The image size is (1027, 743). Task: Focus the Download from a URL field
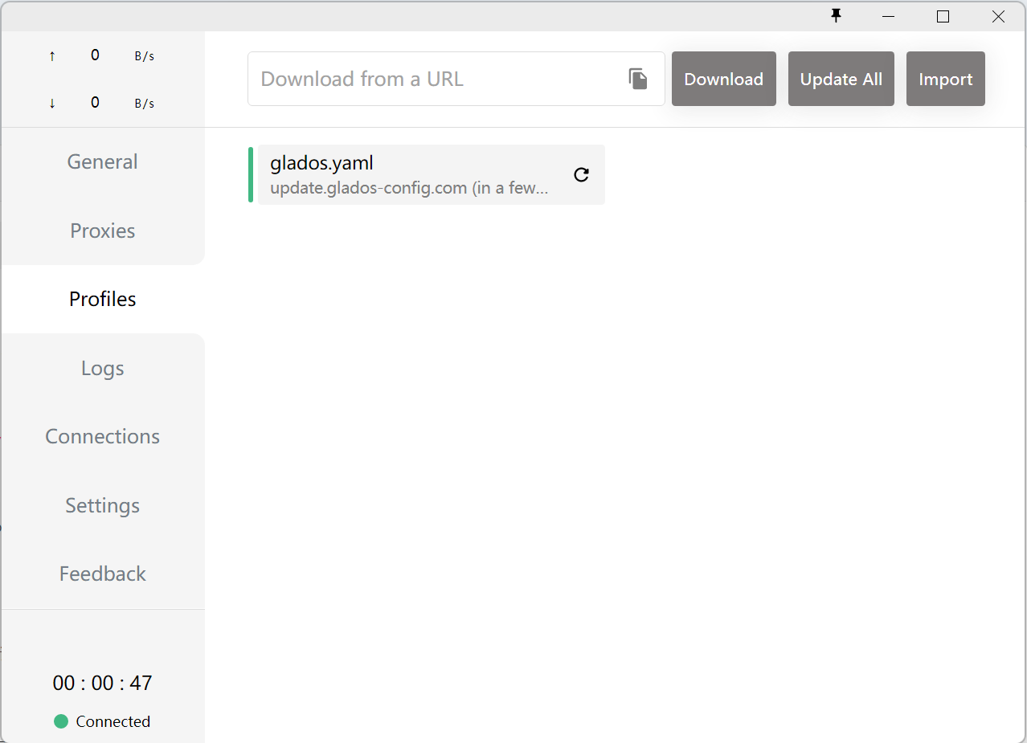pyautogui.click(x=434, y=79)
